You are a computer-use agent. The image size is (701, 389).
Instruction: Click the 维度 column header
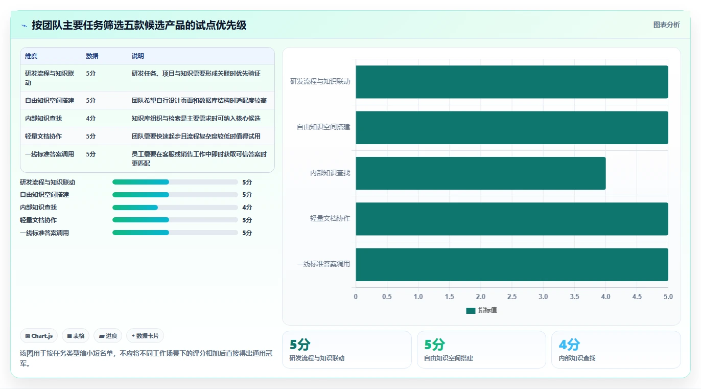coord(31,56)
